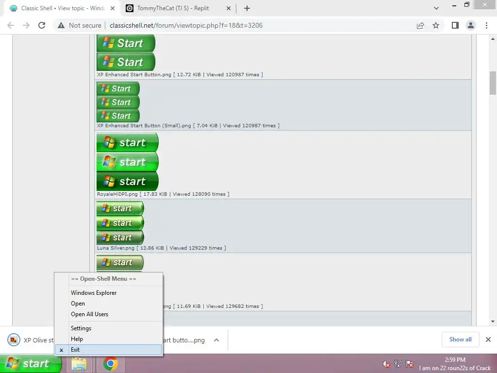Image resolution: width=497 pixels, height=373 pixels.
Task: Click 'XP Enhanced Start Button.png' caption
Action: point(134,75)
